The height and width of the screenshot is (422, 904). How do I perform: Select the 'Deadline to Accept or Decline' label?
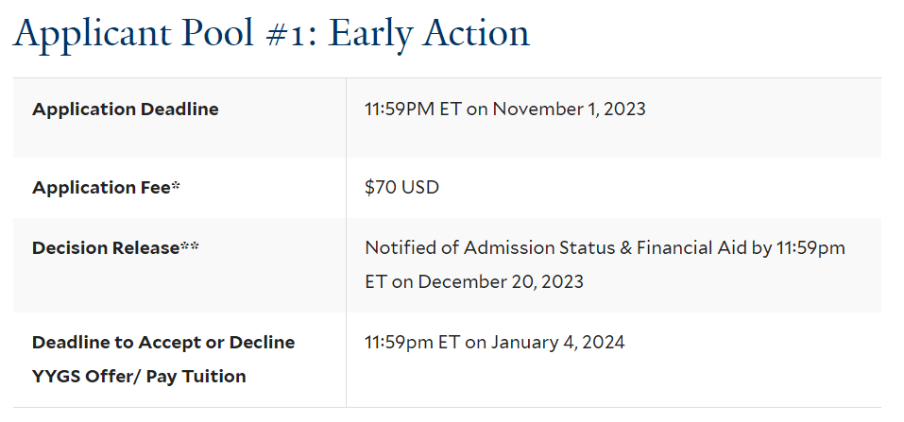163,343
